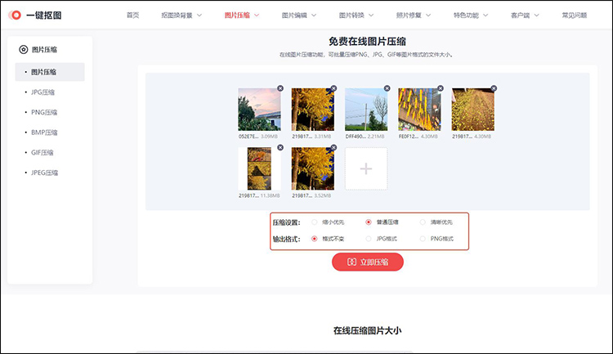Click the 4.30MB fallen leaves ground thumbnail
Viewport: 613px width, 354px height.
pyautogui.click(x=473, y=109)
